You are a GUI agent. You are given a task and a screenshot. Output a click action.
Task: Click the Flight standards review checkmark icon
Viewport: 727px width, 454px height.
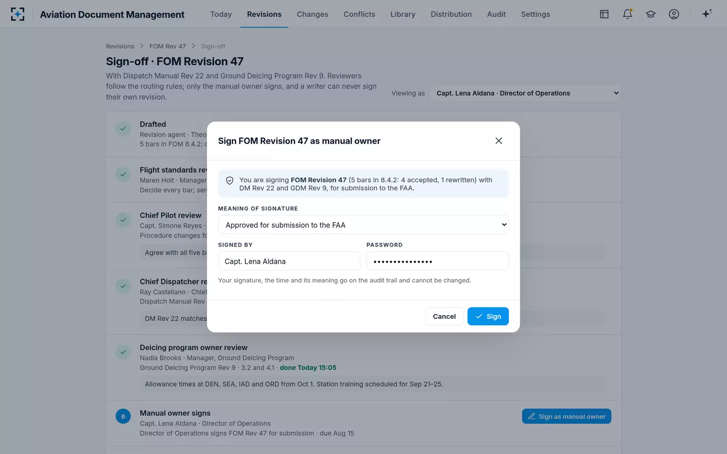click(123, 175)
